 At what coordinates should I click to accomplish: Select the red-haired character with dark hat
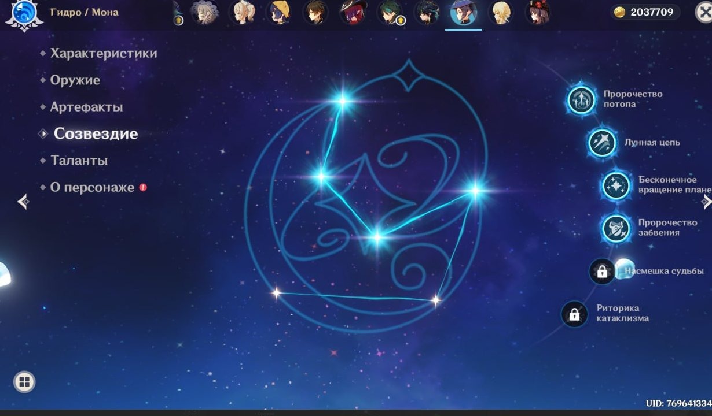coord(353,13)
